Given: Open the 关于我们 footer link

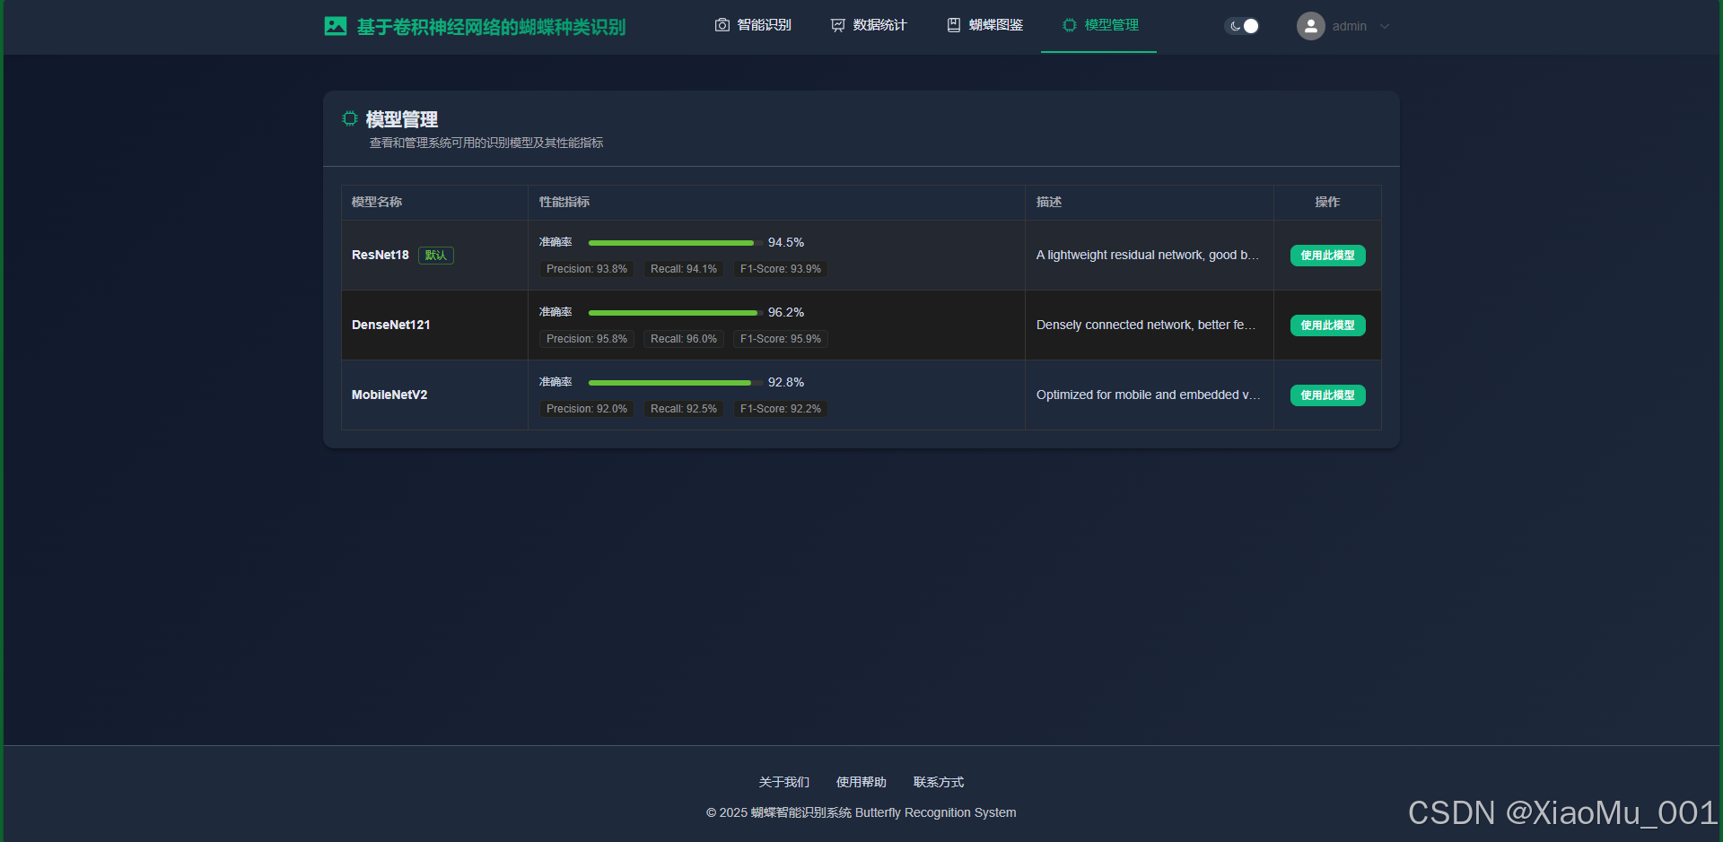Looking at the screenshot, I should [x=784, y=782].
